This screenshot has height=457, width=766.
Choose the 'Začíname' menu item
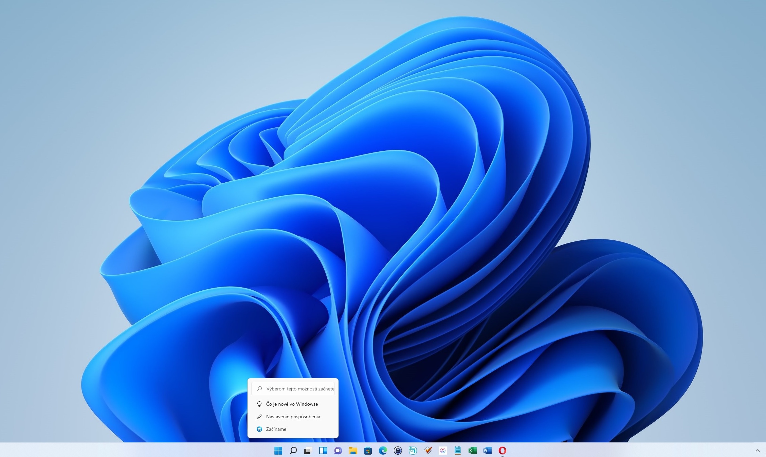(293, 429)
